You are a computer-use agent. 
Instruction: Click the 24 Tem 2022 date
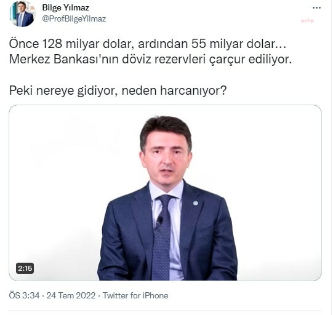71,296
